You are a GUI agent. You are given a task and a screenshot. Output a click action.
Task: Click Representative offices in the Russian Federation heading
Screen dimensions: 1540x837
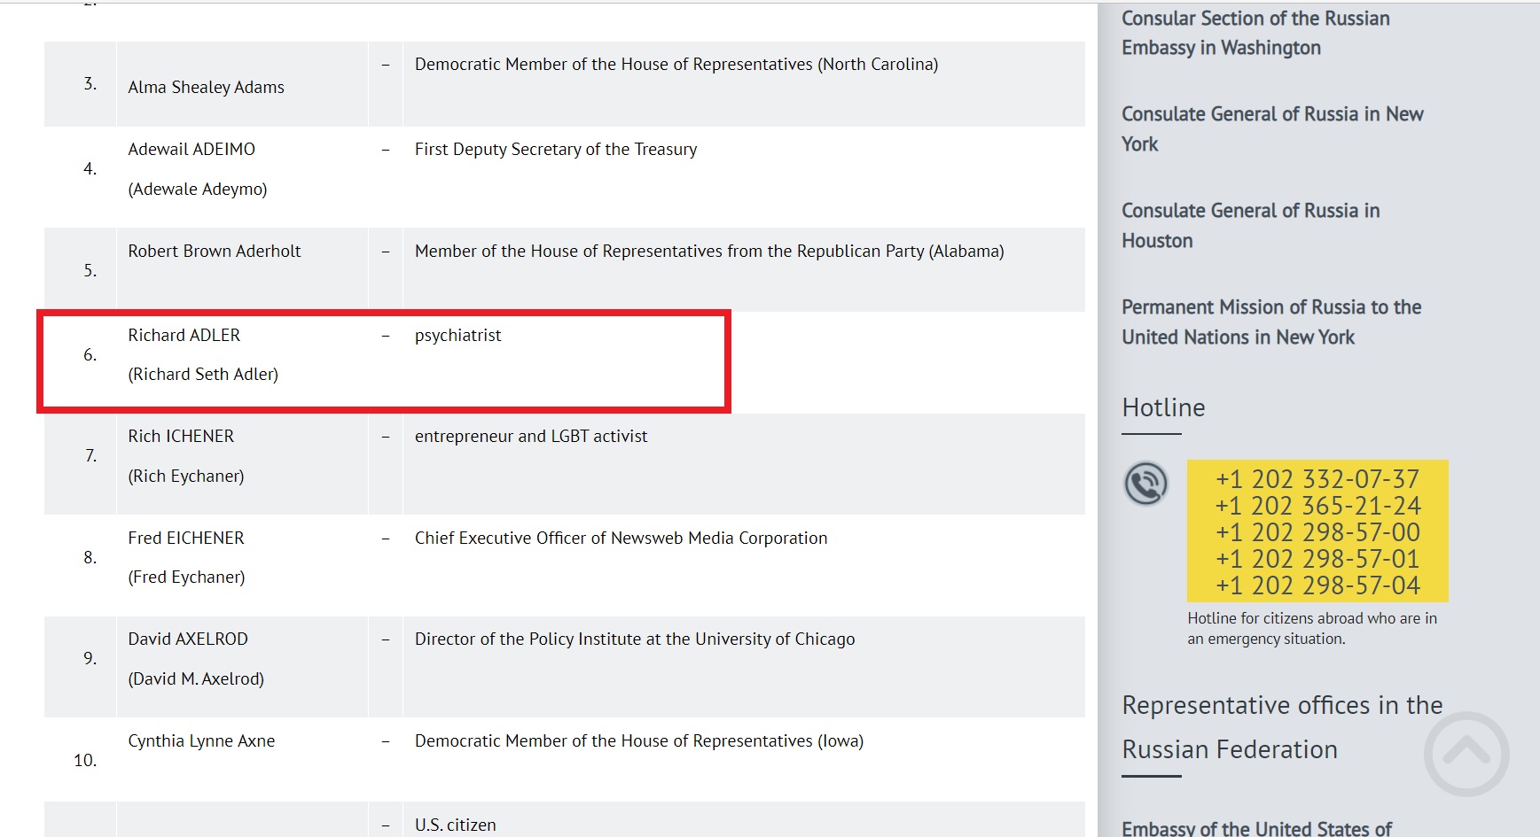(1282, 727)
